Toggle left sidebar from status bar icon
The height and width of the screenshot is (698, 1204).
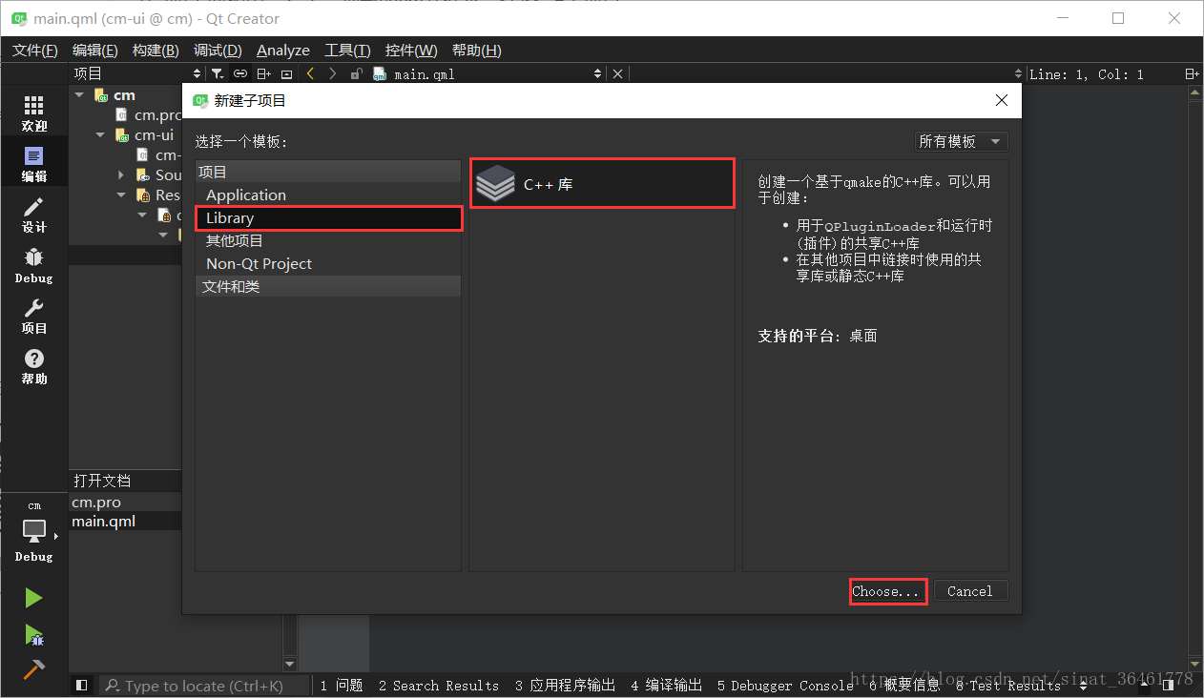(81, 685)
